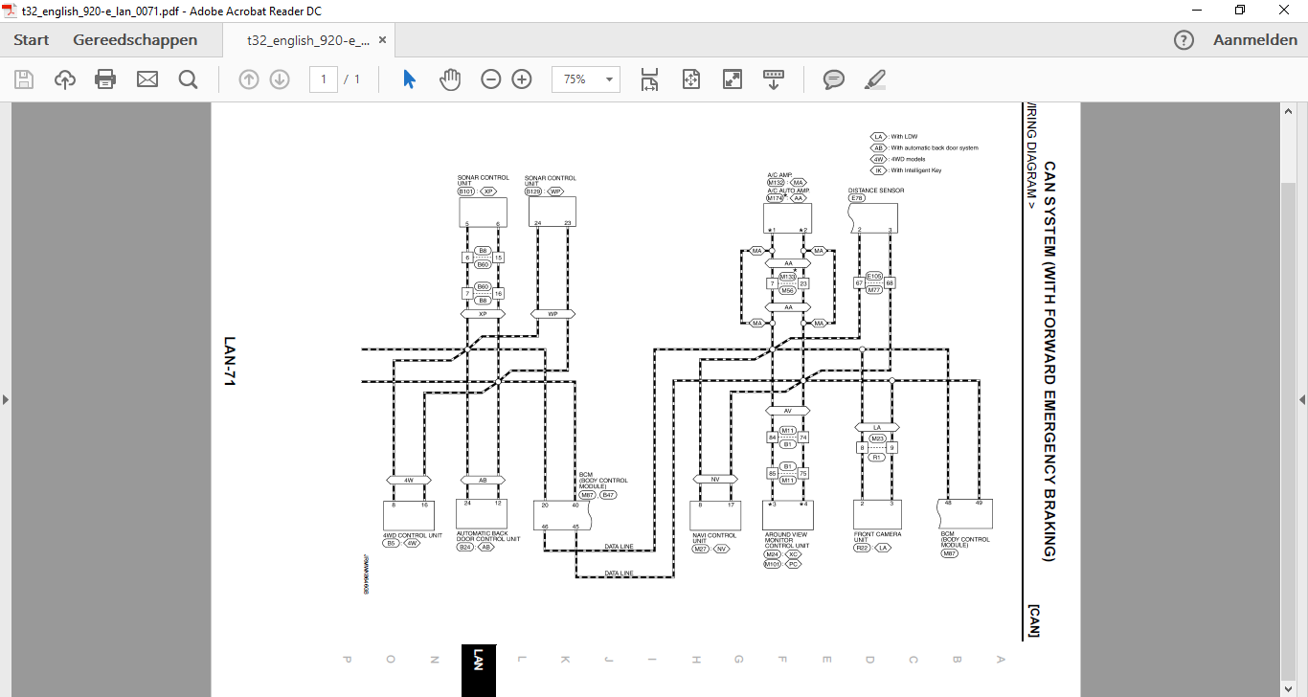Screen dimensions: 1308x697
Task: Choose the selection arrow tool
Action: 409,79
